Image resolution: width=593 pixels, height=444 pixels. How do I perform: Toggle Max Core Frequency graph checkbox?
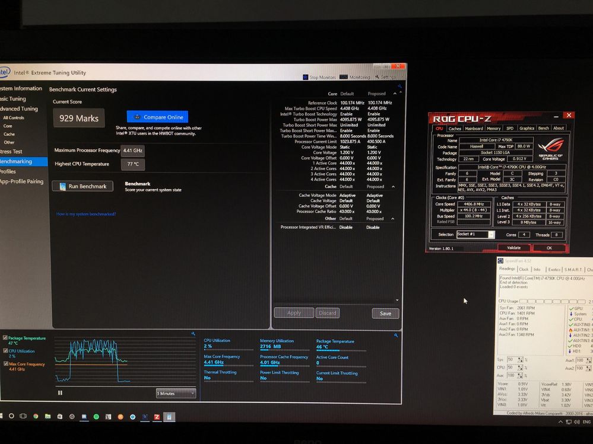(x=5, y=363)
